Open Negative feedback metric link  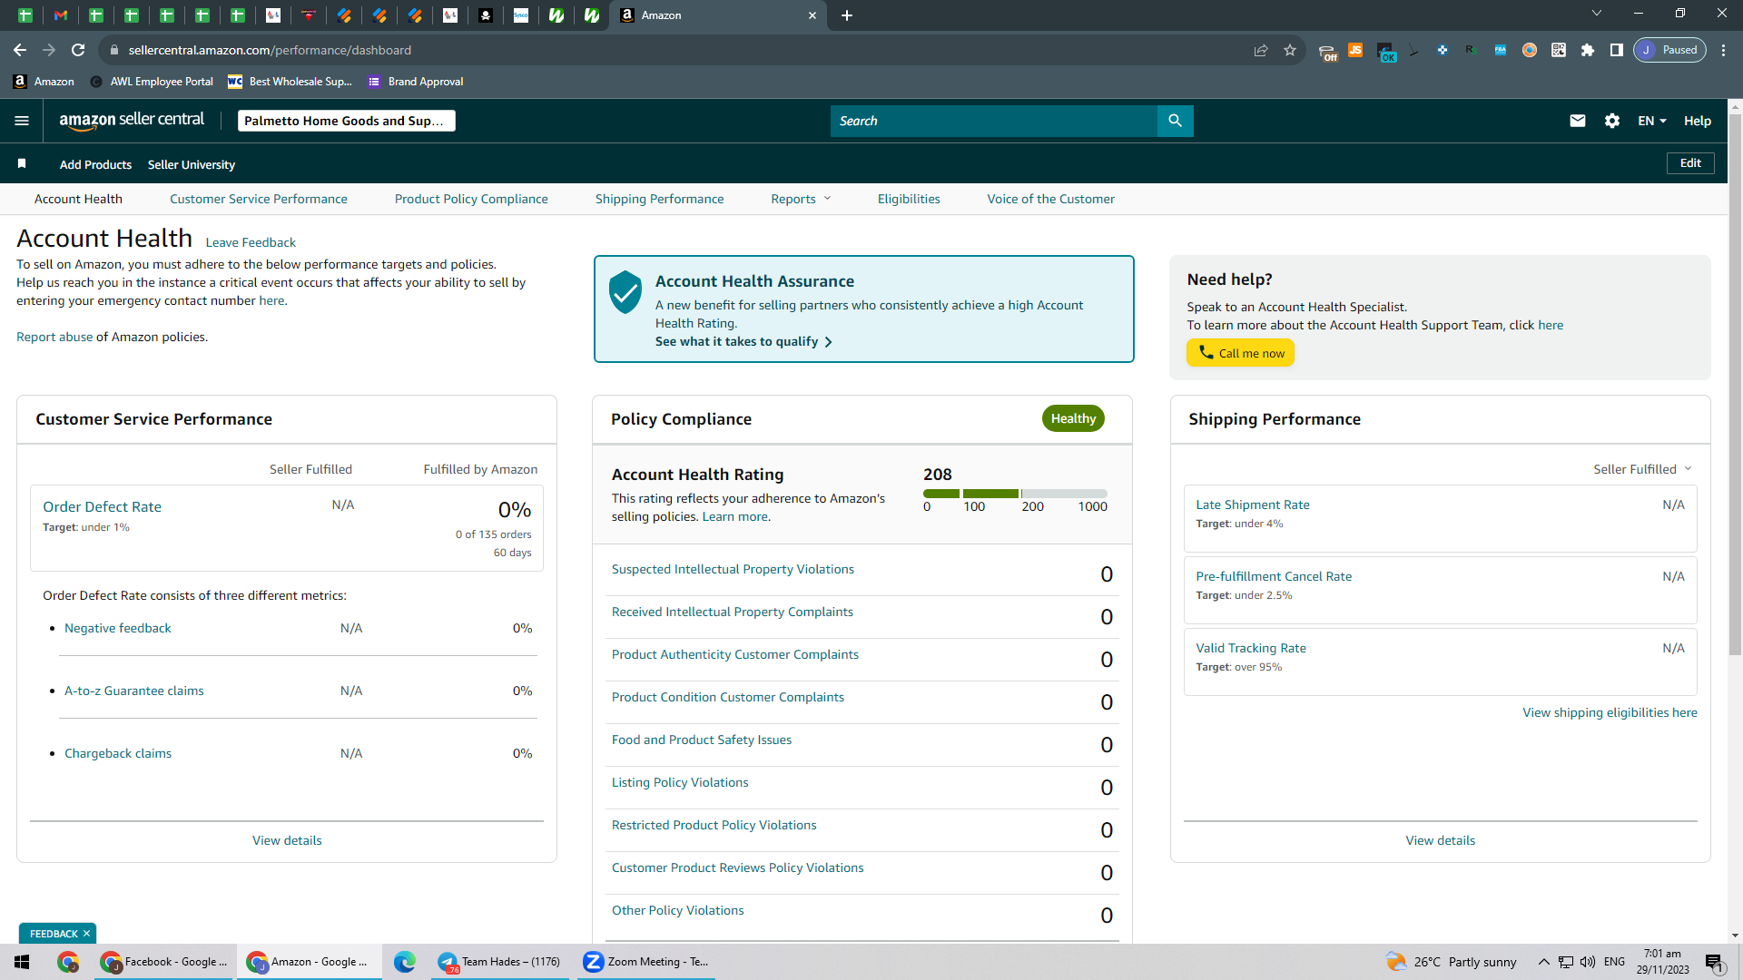point(118,628)
